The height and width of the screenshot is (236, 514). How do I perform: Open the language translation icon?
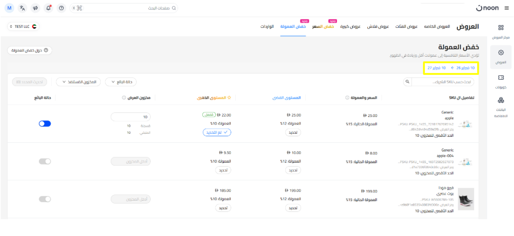click(22, 8)
